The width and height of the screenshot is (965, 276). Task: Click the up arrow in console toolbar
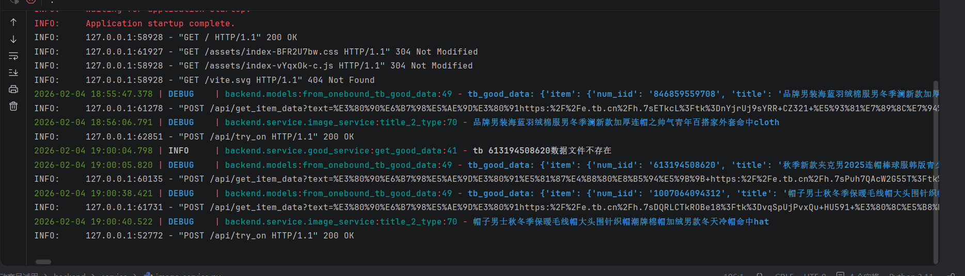(x=13, y=22)
